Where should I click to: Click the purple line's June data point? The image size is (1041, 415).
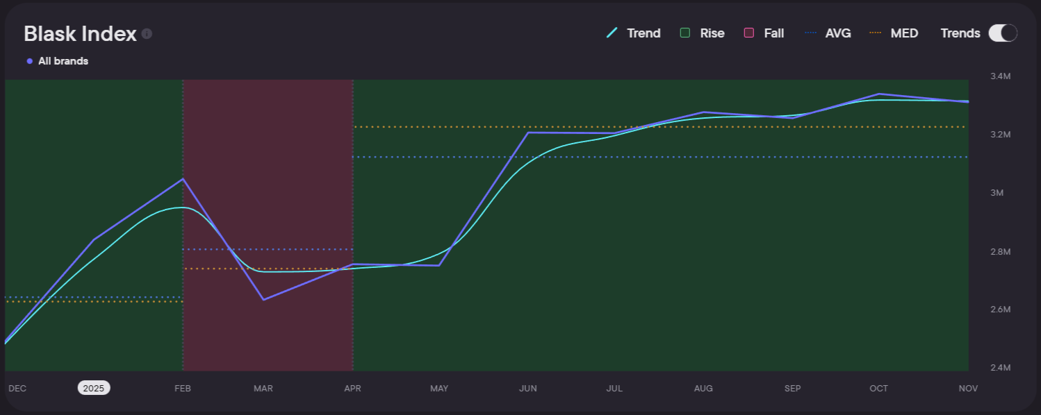[528, 132]
